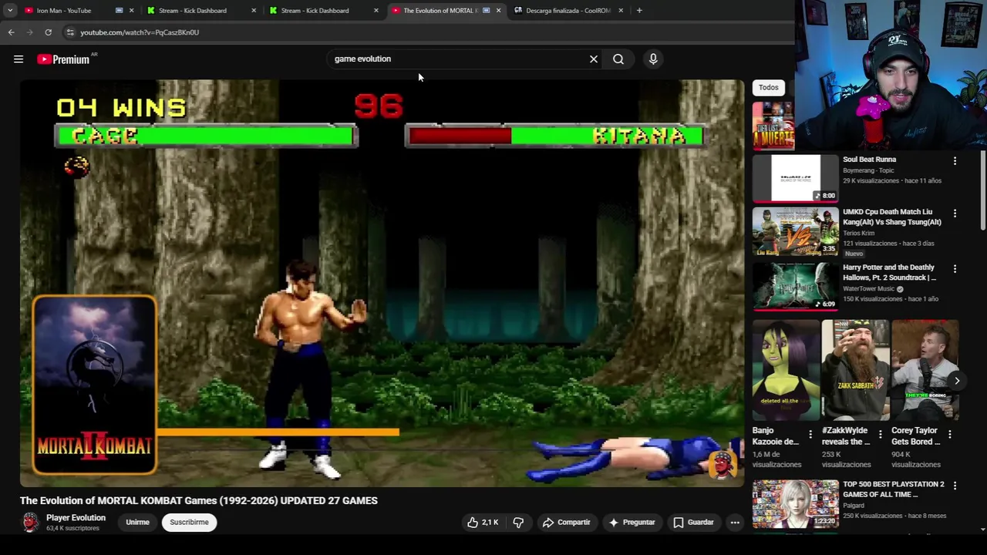Open site information icon in address bar
Screen dimensions: 987x555
(x=69, y=32)
